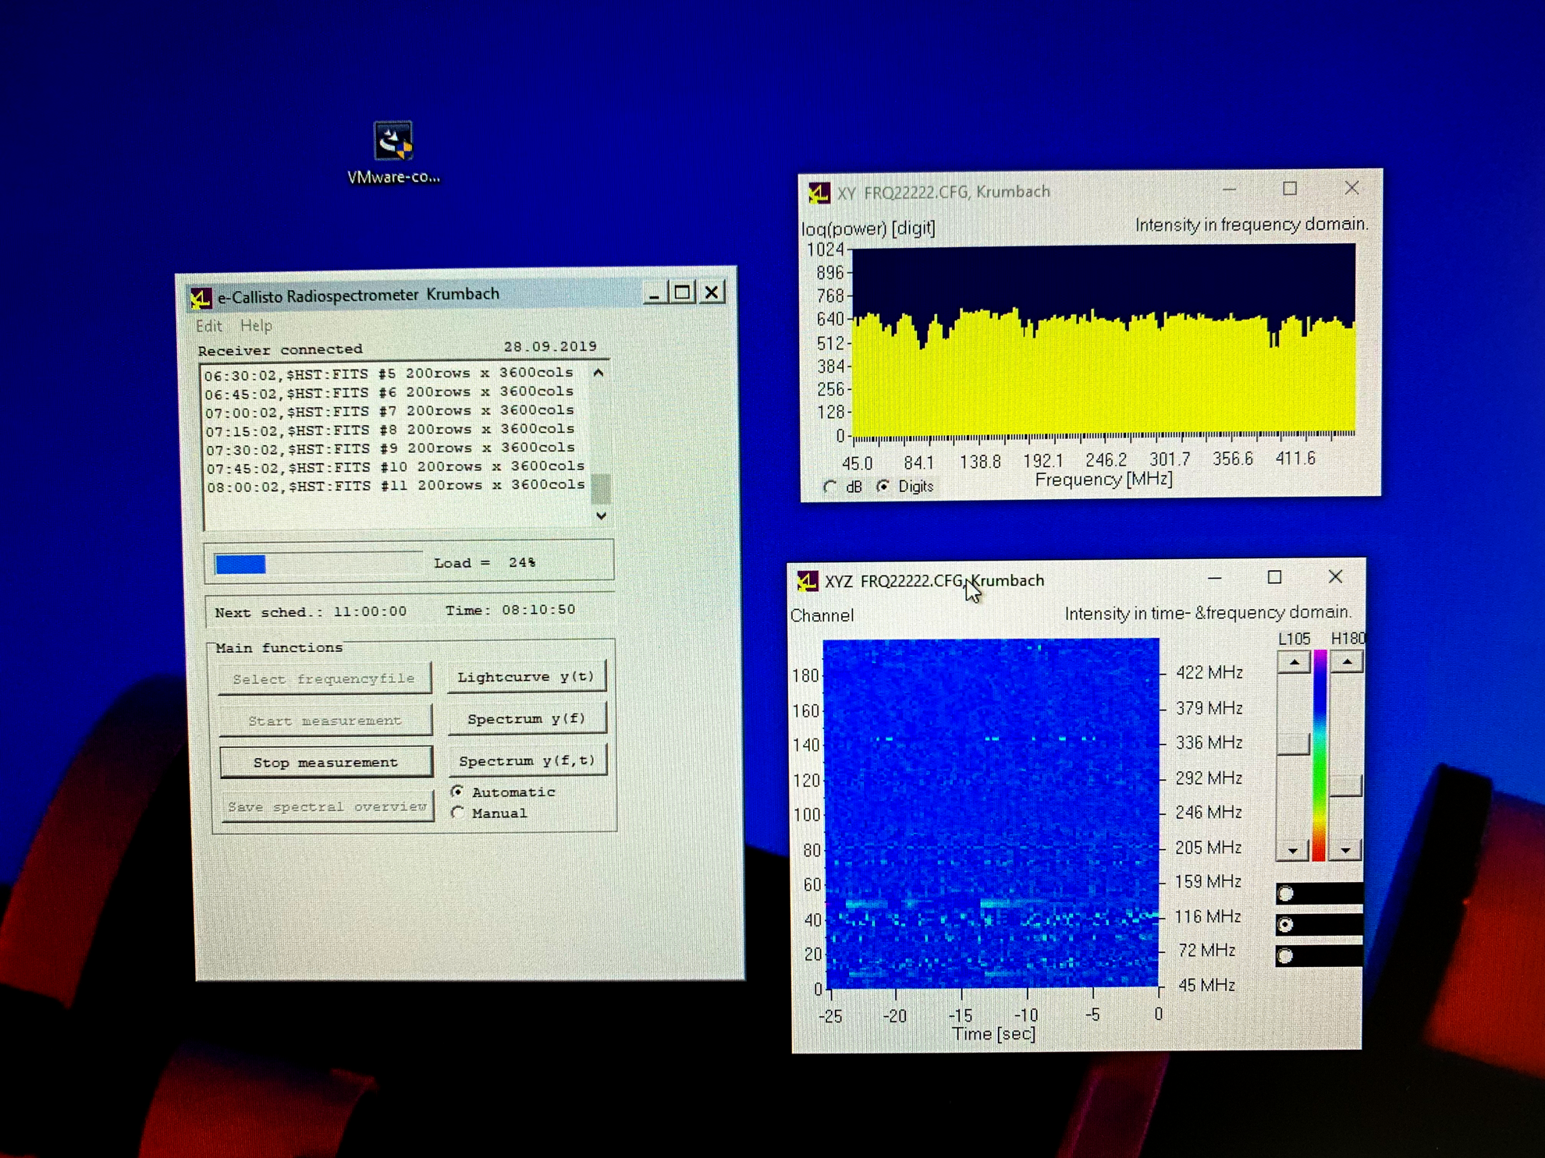Click the XY spectrum window app icon
The width and height of the screenshot is (1545, 1158).
[x=819, y=193]
